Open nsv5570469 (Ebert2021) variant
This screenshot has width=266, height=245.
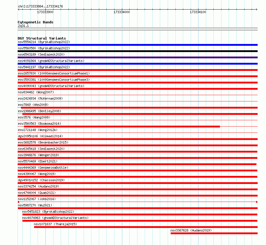[38, 161]
